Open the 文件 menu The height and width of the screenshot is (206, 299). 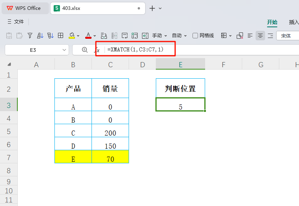[16, 22]
